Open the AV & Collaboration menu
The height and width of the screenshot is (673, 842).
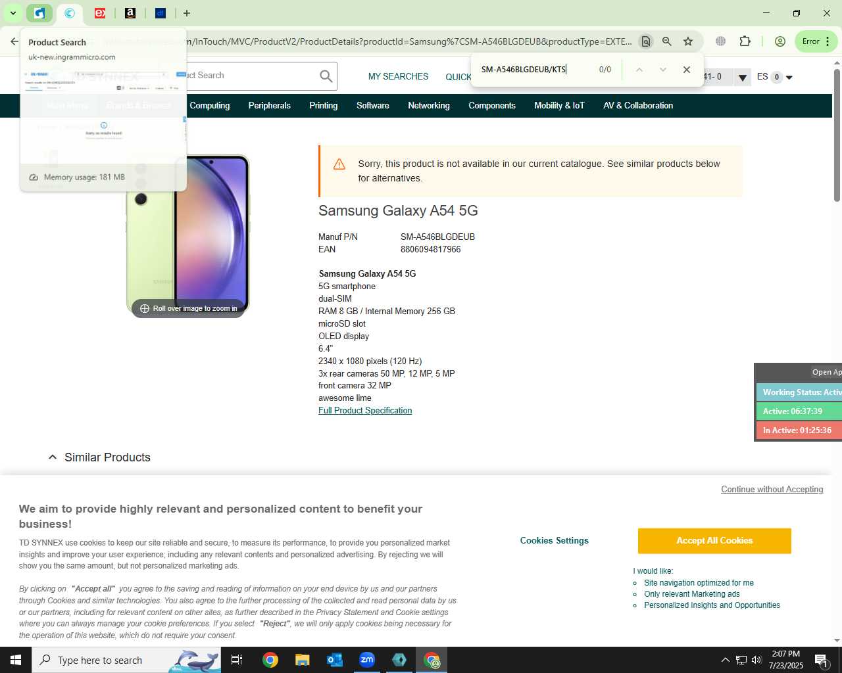[x=638, y=106]
